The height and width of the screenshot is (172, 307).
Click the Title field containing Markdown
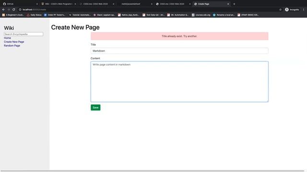pos(179,51)
